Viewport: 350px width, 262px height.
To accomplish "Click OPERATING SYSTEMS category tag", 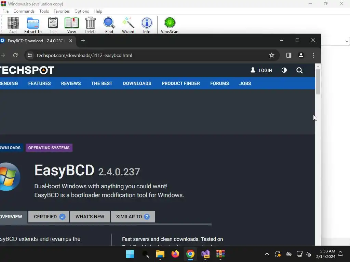I will (49, 148).
